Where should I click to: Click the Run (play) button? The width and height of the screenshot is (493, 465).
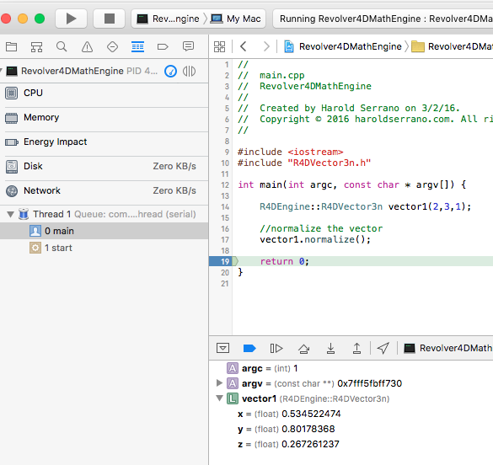[x=71, y=19]
